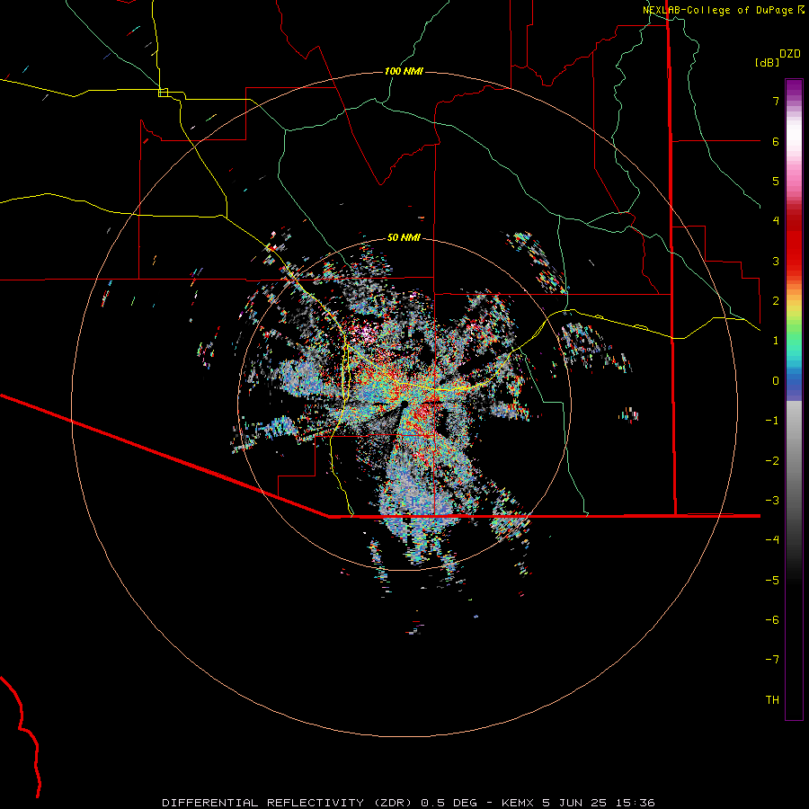Click the DZD color scale title
Screen dimensions: 809x809
point(790,54)
